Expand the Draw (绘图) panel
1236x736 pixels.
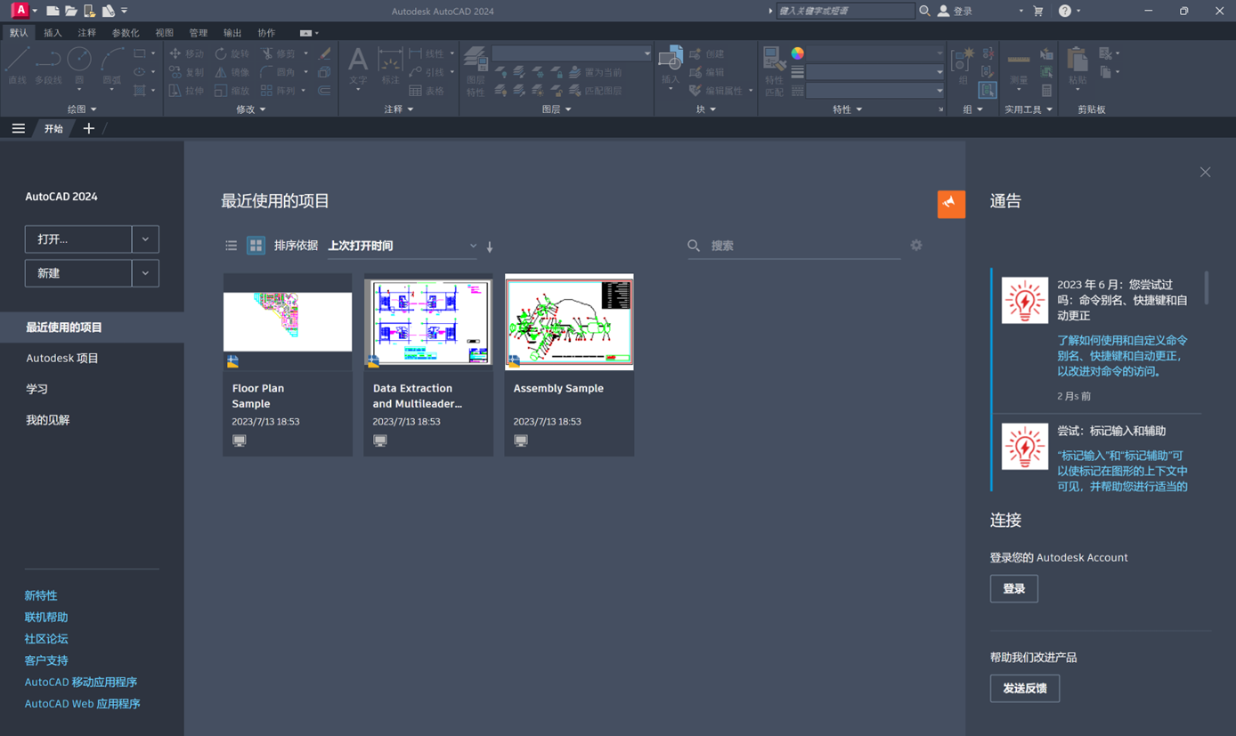click(x=82, y=109)
